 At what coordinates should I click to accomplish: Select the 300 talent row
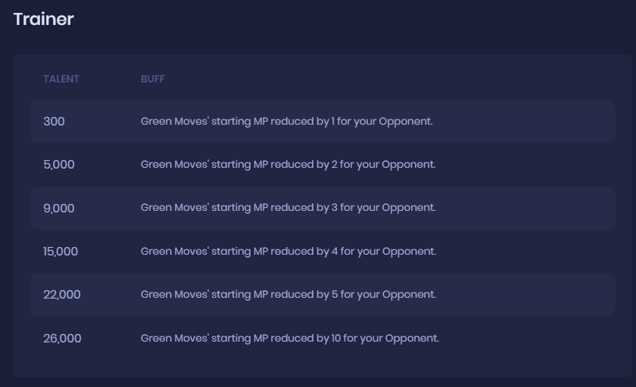[323, 122]
